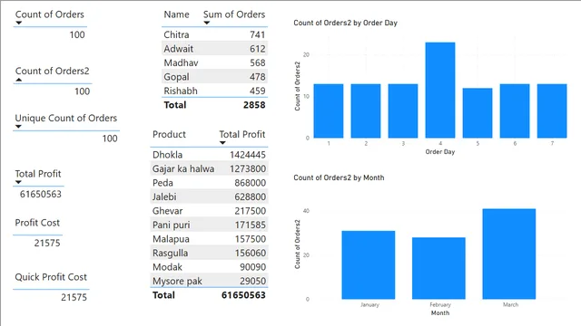Click the value 612 for Adwait

[x=257, y=49]
